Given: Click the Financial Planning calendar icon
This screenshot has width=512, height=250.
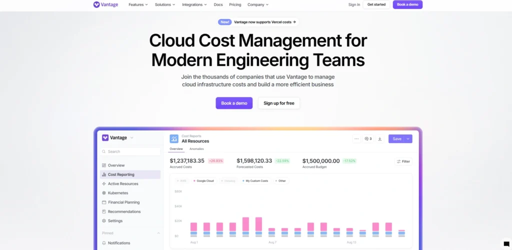Looking at the screenshot, I should pyautogui.click(x=104, y=202).
